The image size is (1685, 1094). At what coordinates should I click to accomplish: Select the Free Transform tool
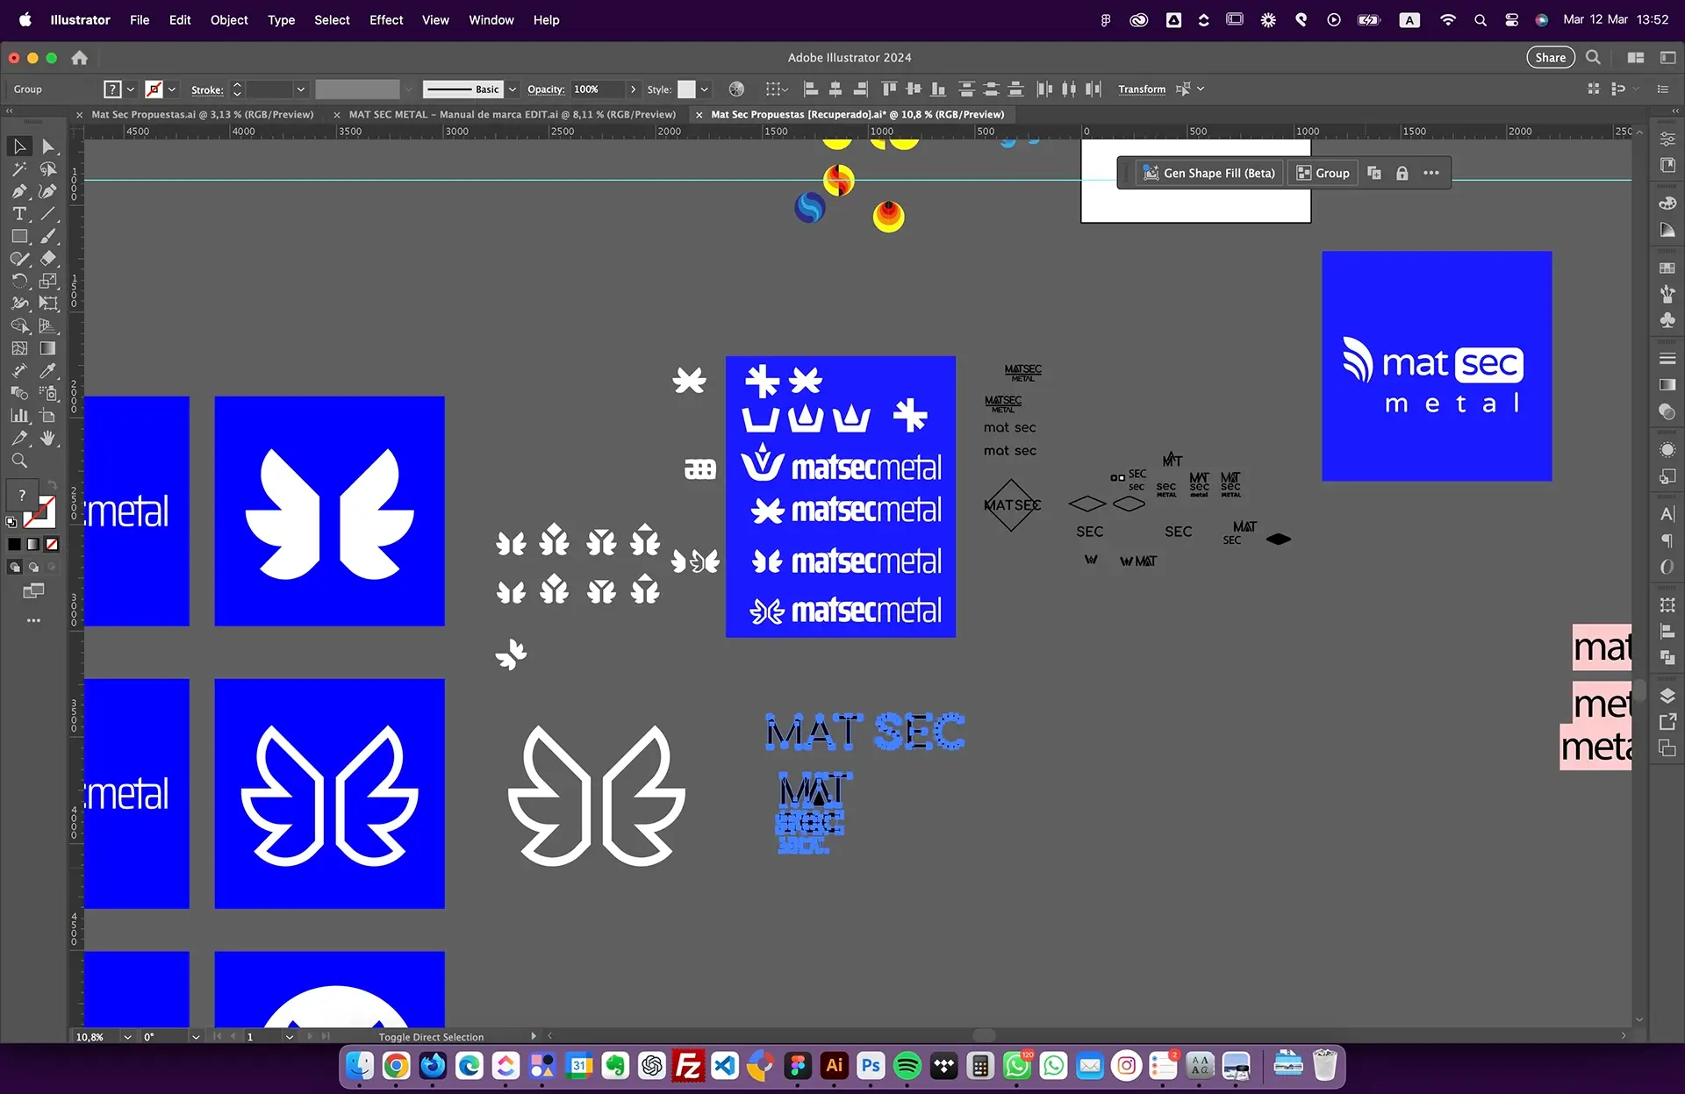[48, 304]
